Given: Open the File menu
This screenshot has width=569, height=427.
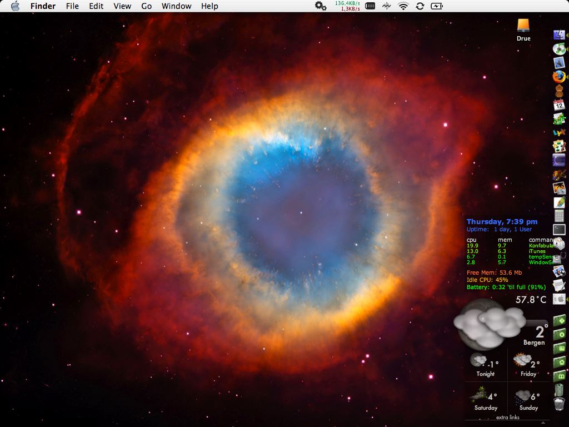Looking at the screenshot, I should (72, 6).
